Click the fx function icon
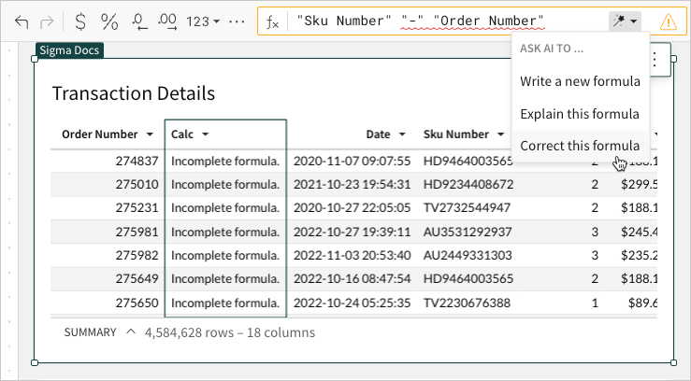The width and height of the screenshot is (691, 381). [273, 21]
